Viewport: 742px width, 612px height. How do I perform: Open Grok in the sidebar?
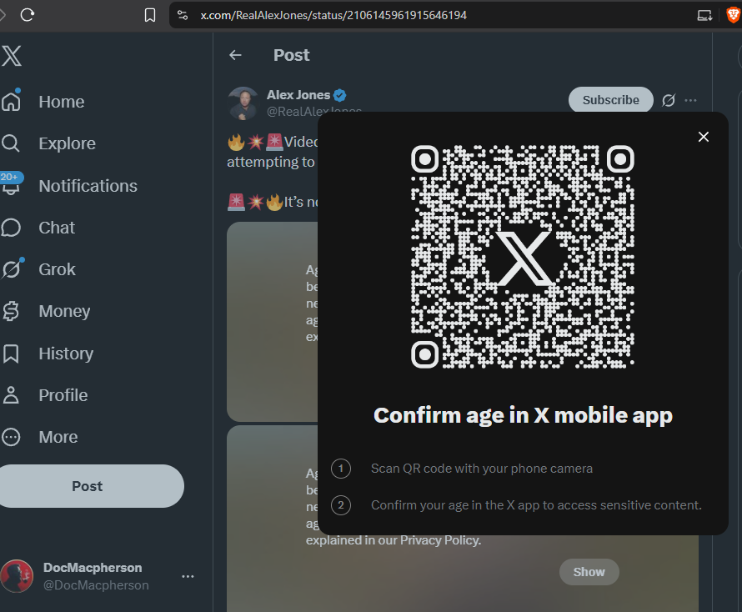[x=58, y=269]
